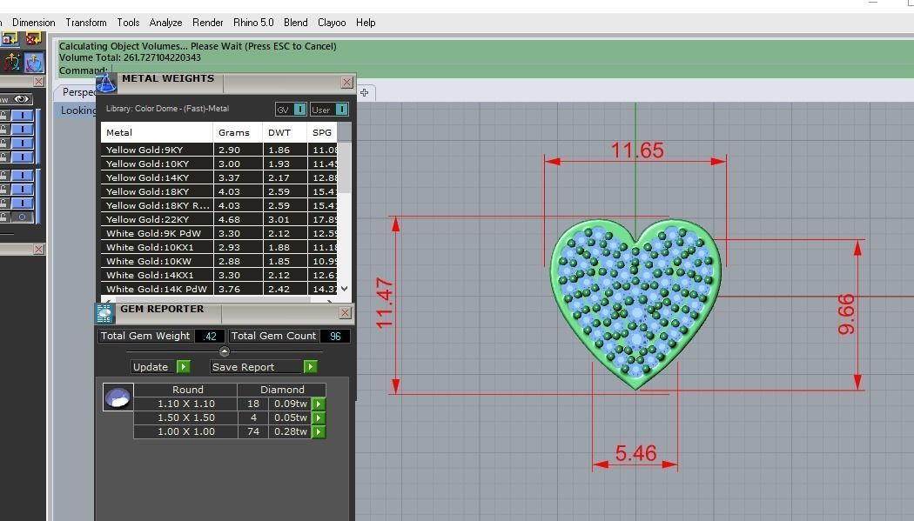914x521 pixels.
Task: Select the Yellow Gold:14KY row
Action: pyautogui.click(x=219, y=177)
